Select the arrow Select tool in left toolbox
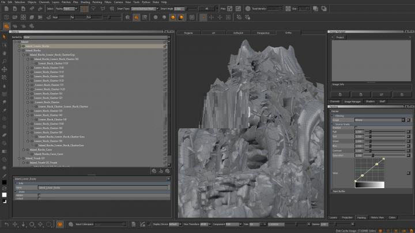415x233 pixels. [4, 37]
